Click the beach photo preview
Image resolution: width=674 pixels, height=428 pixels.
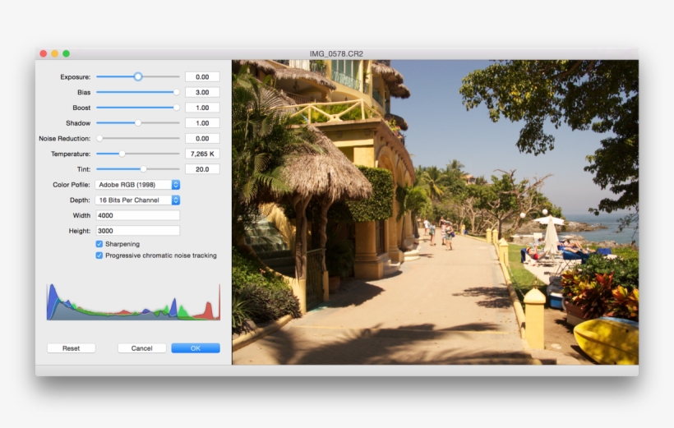[x=435, y=212]
